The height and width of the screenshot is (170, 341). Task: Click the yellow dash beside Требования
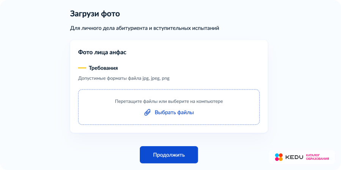pyautogui.click(x=82, y=68)
